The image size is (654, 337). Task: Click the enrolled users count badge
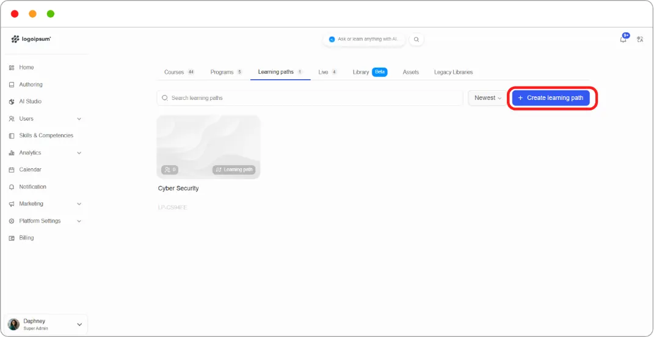point(170,170)
